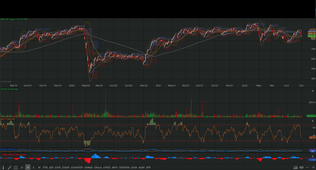316x170 pixels.
Task: Open the DAX.wi symbol chart
Action: [98, 167]
